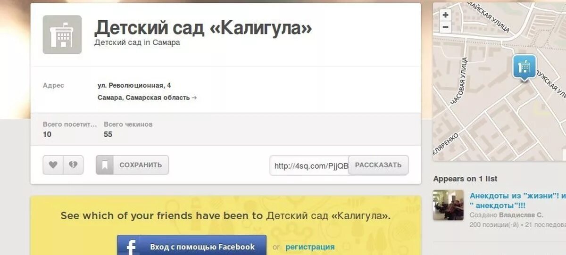Viewport: 566px width, 255px height.
Task: Save venue with the СОХРАНИТЬ button
Action: 132,165
